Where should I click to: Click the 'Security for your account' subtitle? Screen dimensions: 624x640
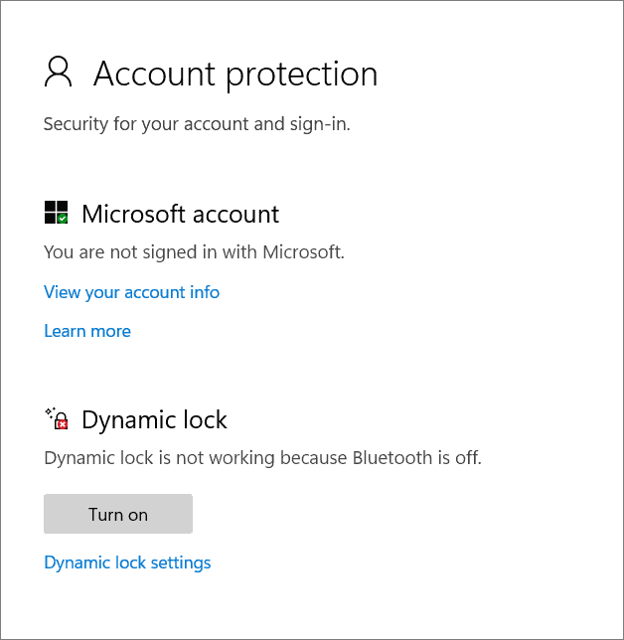(x=197, y=124)
